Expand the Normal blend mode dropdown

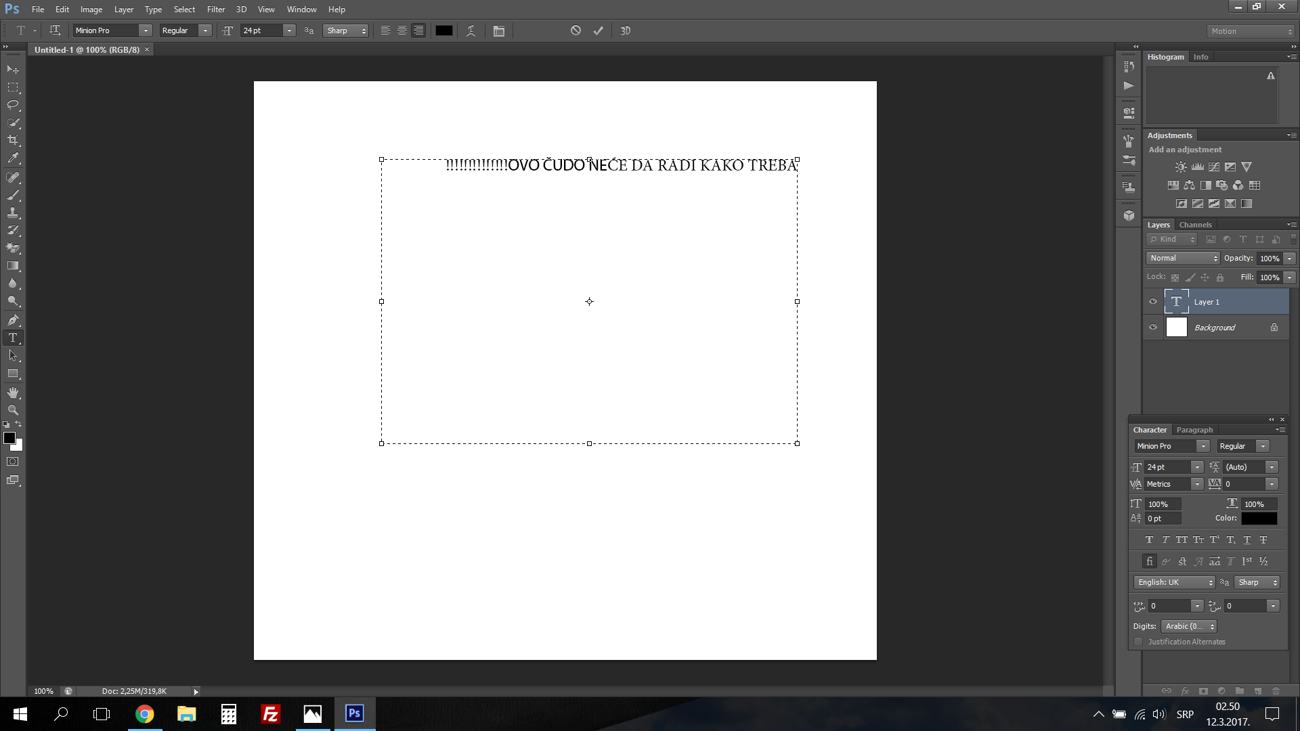1183,258
